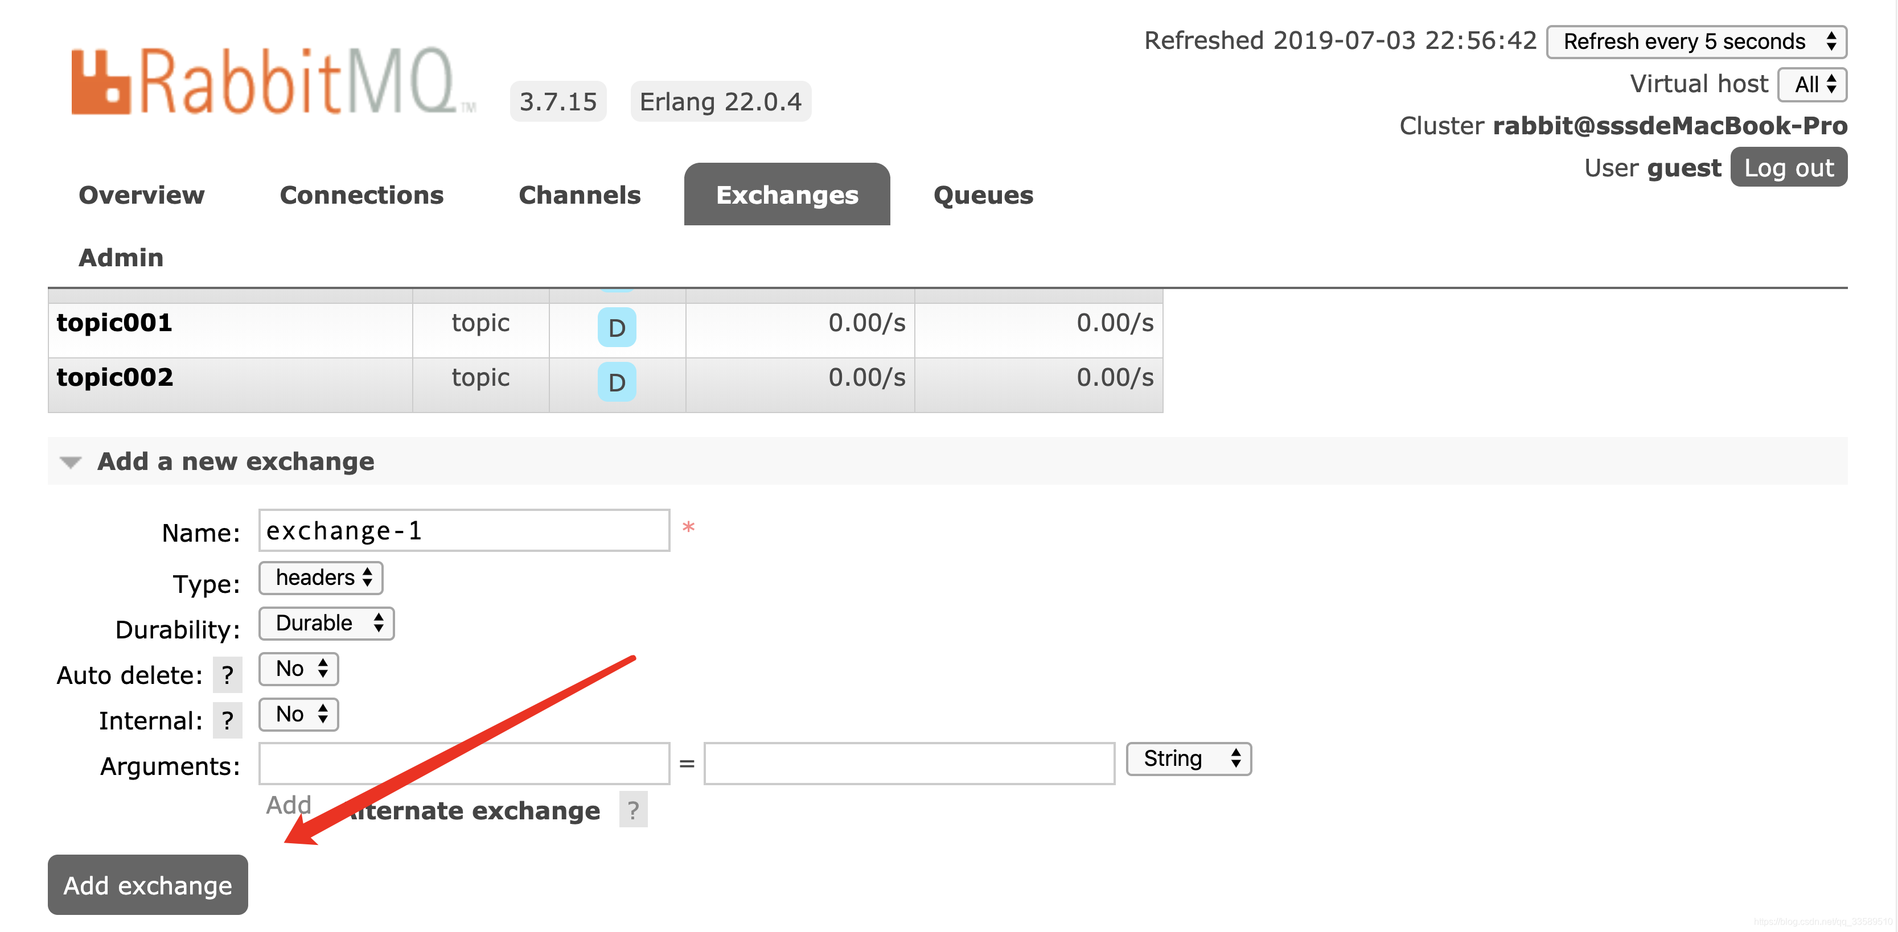Open the String argument type dropdown
The width and height of the screenshot is (1898, 932).
1189,759
